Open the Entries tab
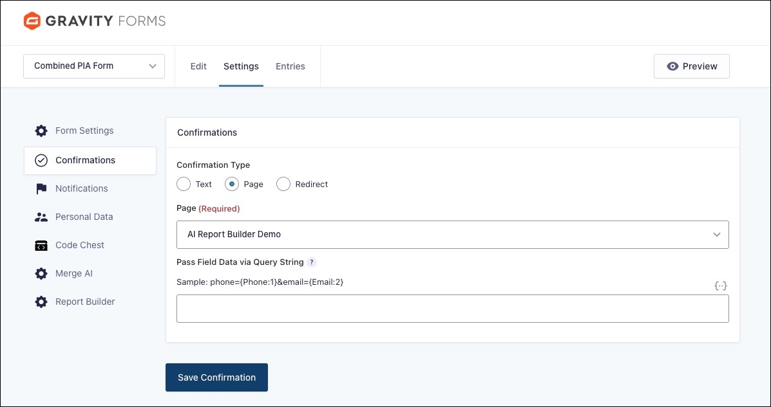Image resolution: width=771 pixels, height=407 pixels. click(290, 66)
